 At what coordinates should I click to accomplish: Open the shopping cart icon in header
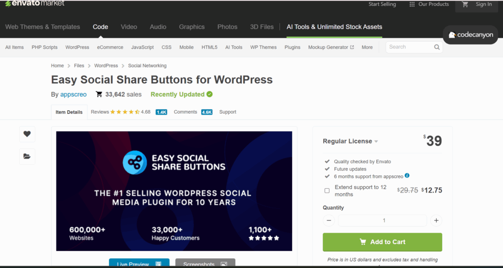click(465, 4)
